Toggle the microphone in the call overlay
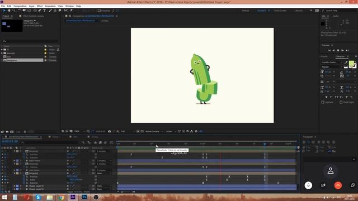Viewport: 358px width, 201px height. click(308, 185)
